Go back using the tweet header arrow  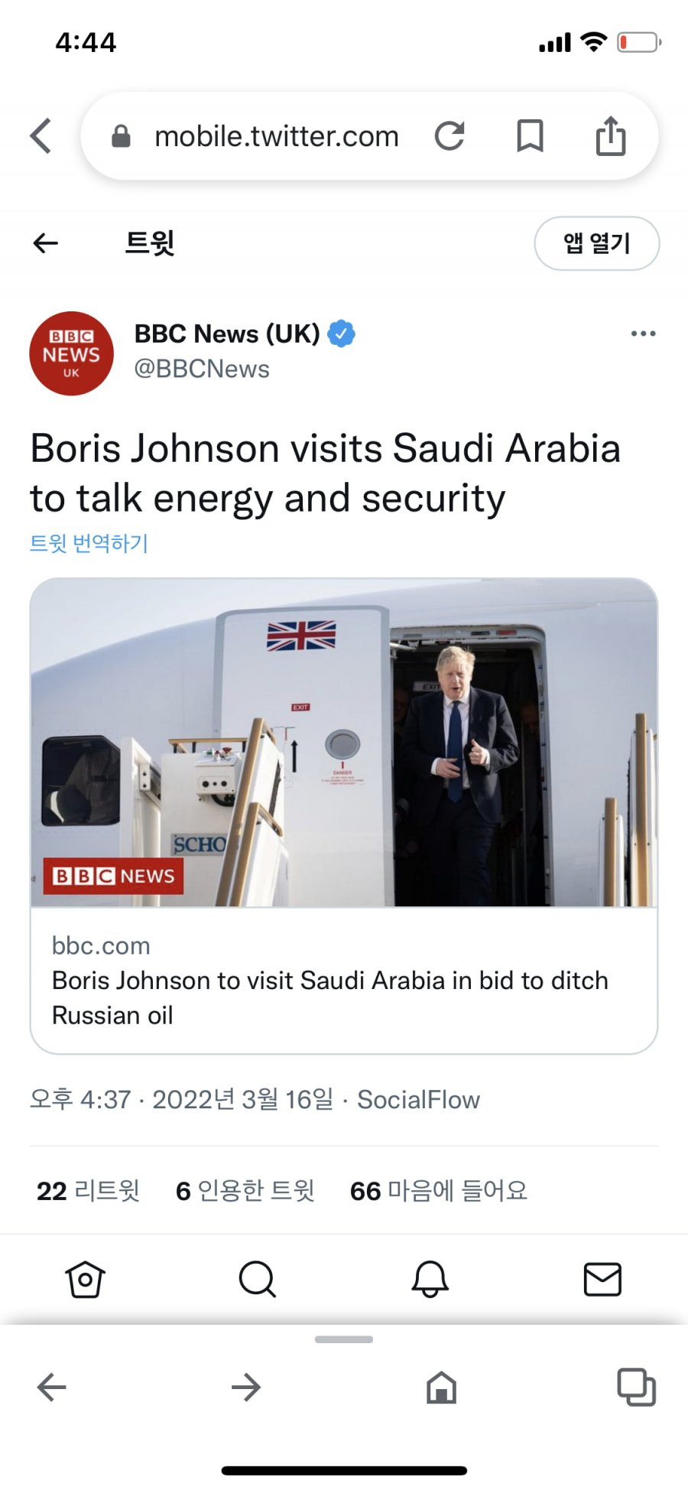(46, 243)
